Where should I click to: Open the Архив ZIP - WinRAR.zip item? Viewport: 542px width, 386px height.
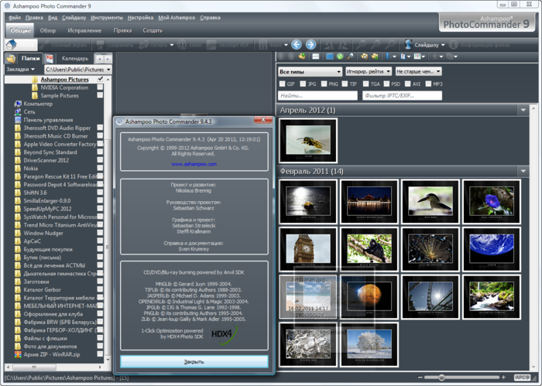pos(52,354)
